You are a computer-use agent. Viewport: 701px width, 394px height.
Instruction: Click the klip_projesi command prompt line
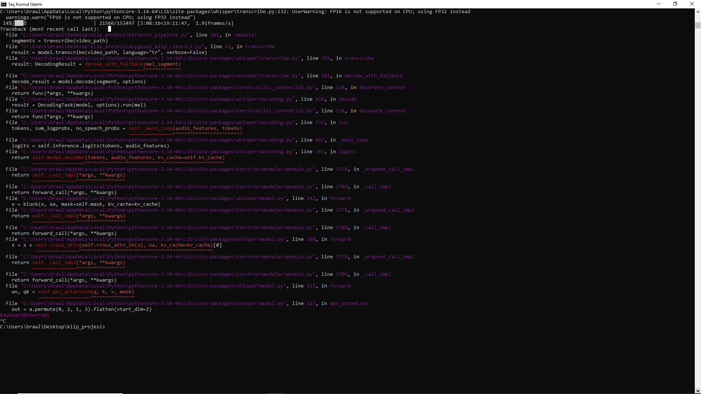[x=53, y=327]
